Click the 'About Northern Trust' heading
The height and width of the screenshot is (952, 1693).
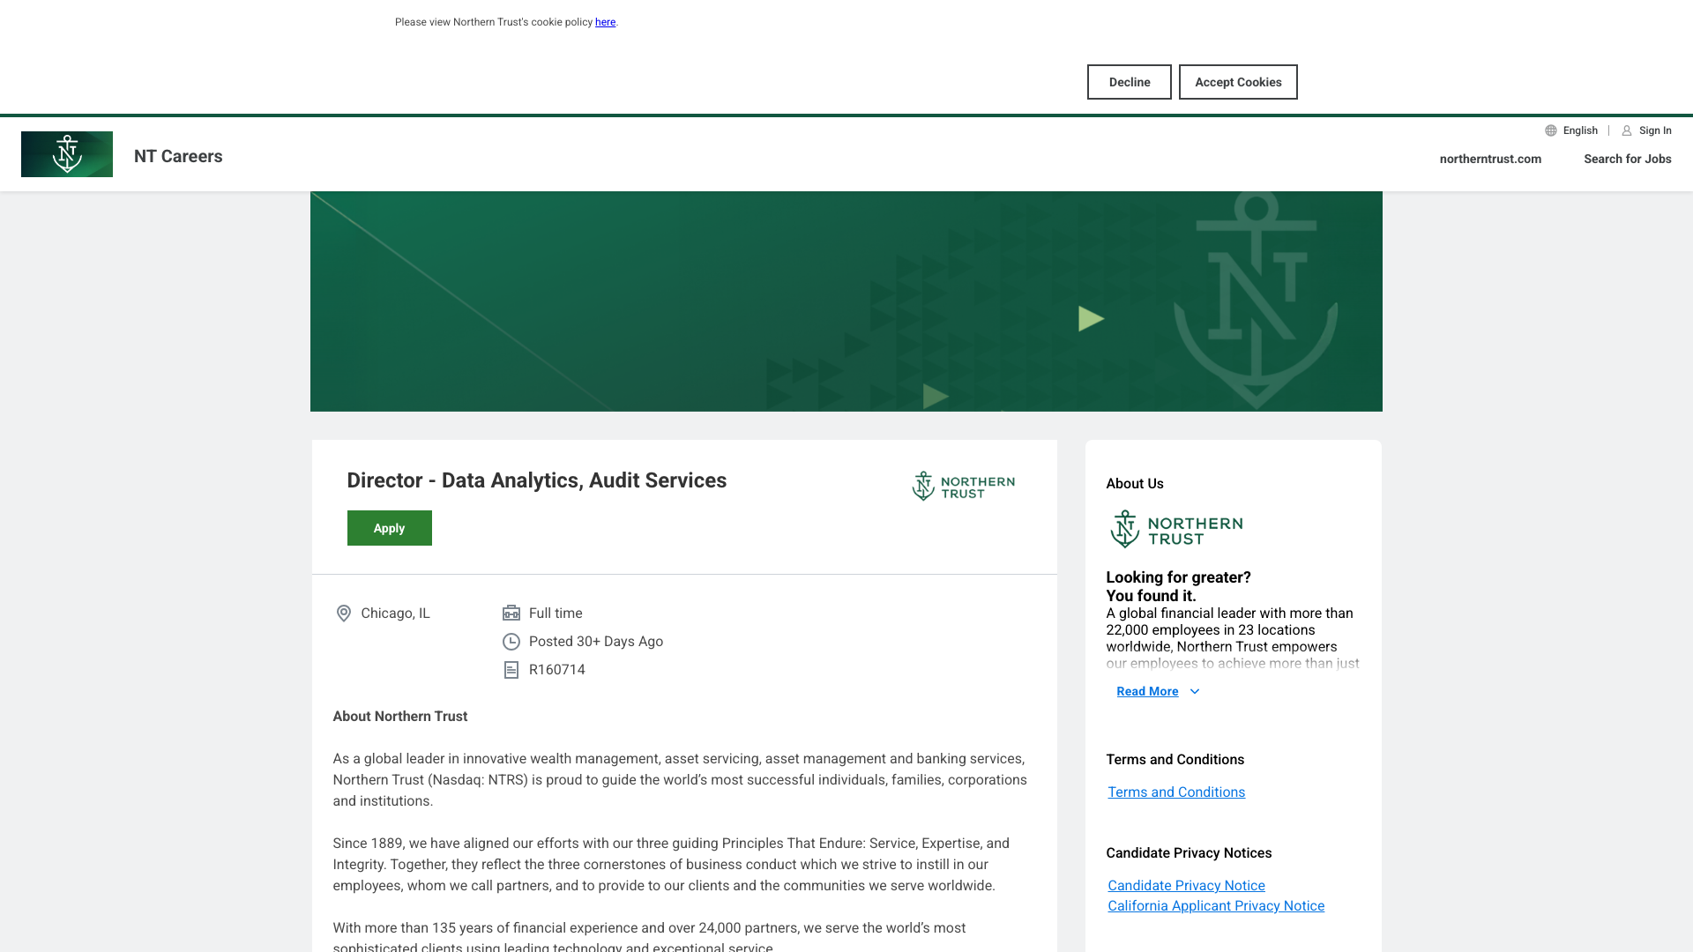coord(400,717)
